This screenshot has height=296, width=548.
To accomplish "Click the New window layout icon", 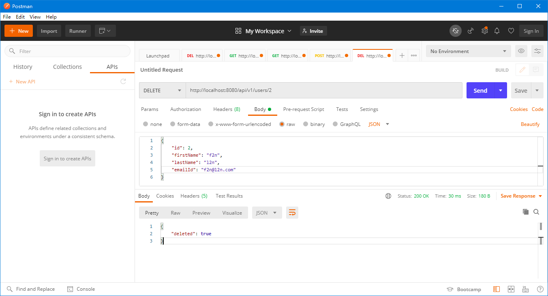I will pos(105,31).
